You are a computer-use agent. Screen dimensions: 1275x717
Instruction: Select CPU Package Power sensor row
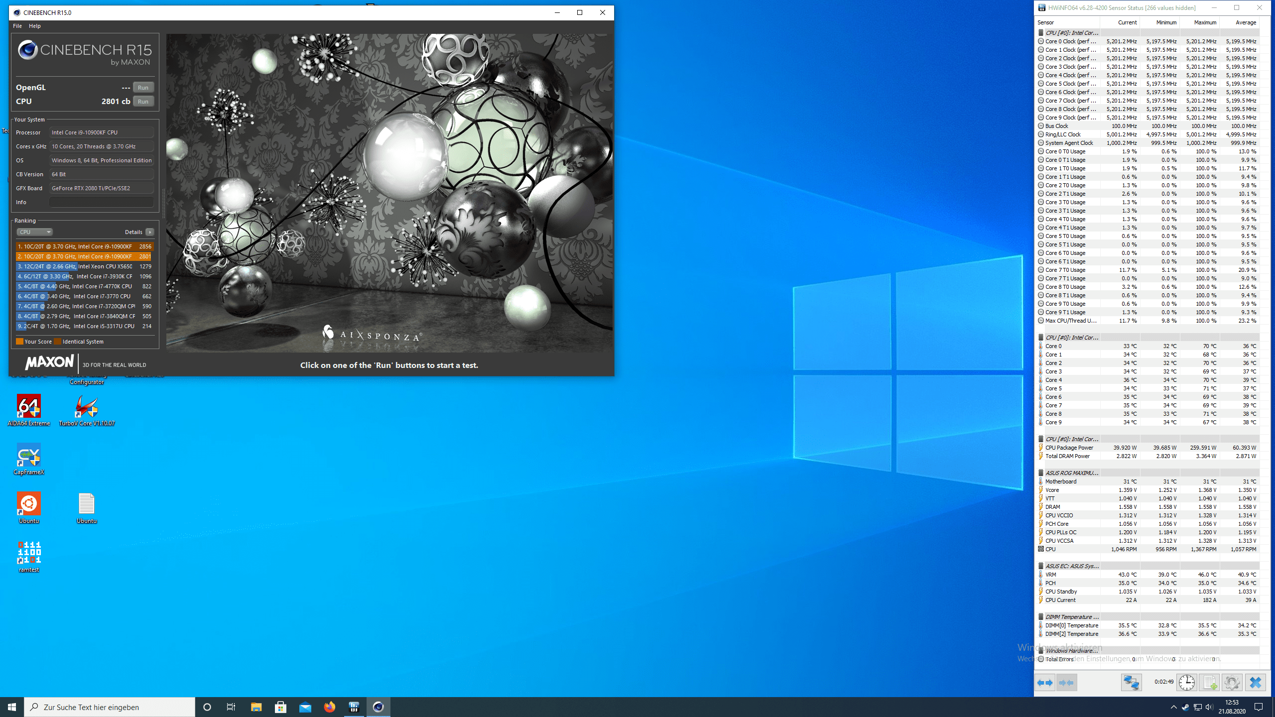(1147, 448)
